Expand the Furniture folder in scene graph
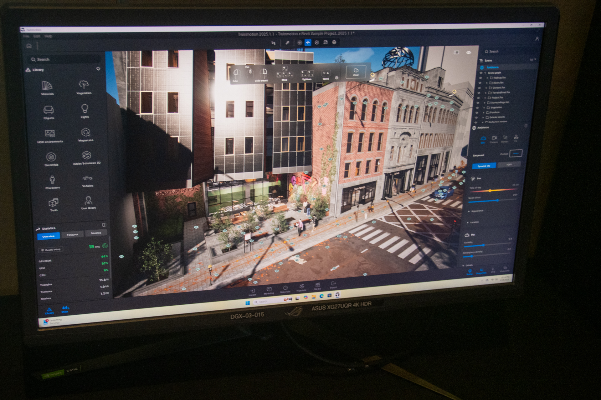601x400 pixels. point(484,112)
